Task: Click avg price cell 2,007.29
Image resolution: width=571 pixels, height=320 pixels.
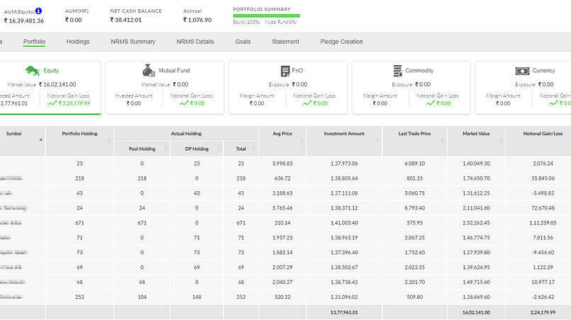Action: pyautogui.click(x=282, y=268)
